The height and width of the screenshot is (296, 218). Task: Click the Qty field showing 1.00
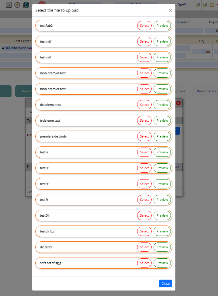pos(202,52)
